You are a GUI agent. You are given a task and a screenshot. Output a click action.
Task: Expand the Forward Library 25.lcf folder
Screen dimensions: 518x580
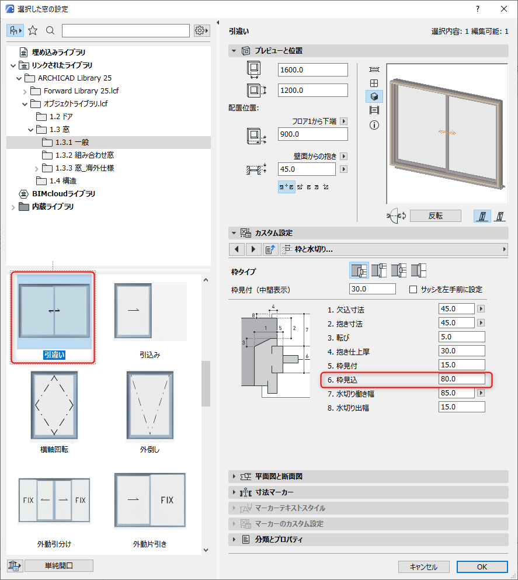(x=25, y=91)
